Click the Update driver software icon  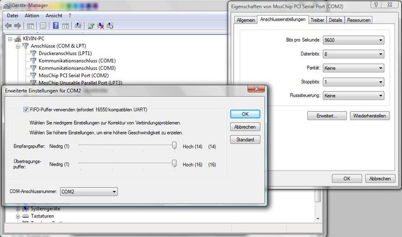pos(91,26)
